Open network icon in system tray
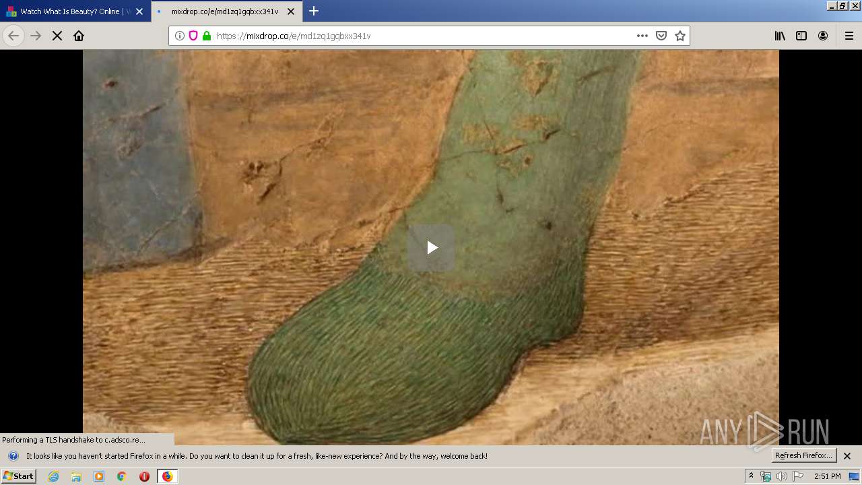The height and width of the screenshot is (485, 862). (766, 476)
